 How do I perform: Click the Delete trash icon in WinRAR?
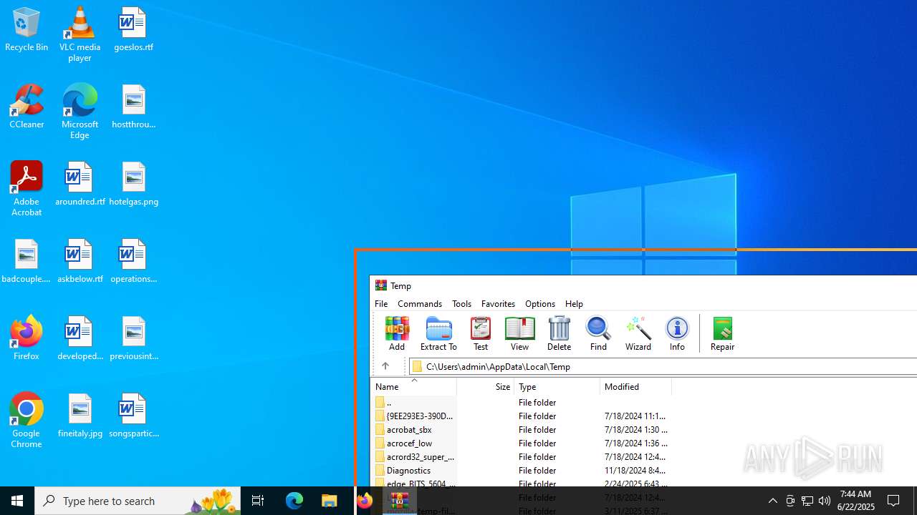coord(559,333)
